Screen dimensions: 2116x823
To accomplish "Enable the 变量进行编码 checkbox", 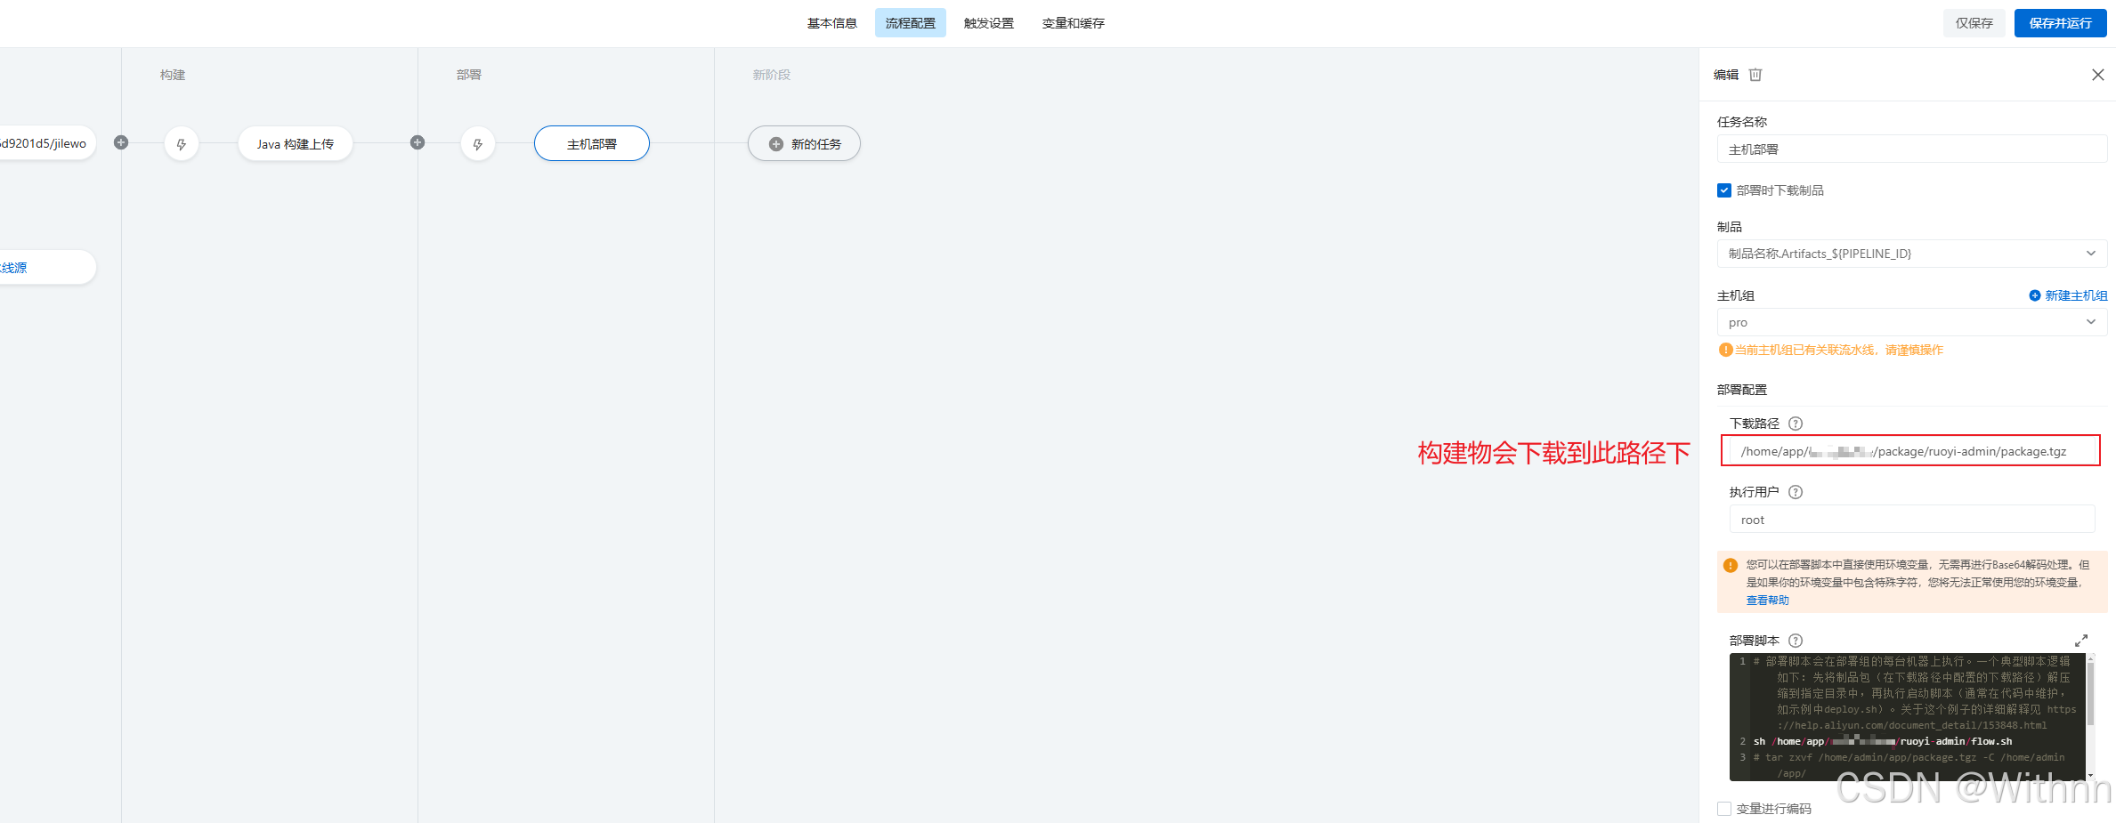I will (1724, 808).
